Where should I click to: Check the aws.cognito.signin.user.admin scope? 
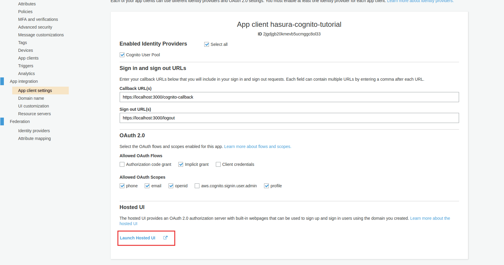[197, 186]
